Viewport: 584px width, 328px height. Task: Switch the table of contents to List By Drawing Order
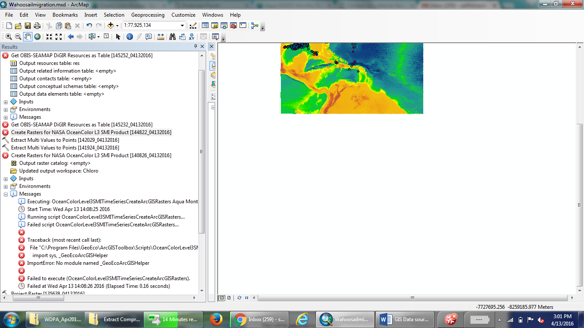tap(214, 56)
